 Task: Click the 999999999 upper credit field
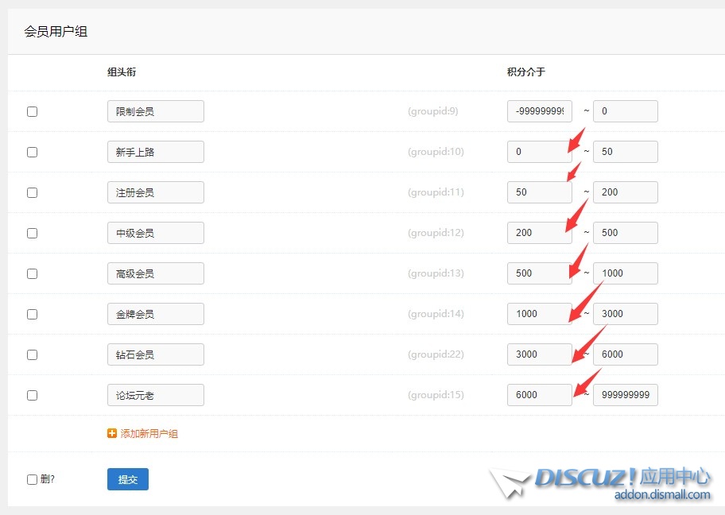click(626, 395)
